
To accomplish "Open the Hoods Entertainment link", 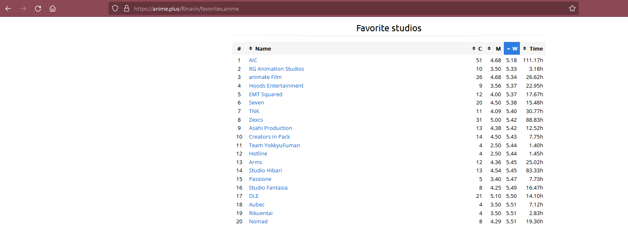I will pos(276,86).
